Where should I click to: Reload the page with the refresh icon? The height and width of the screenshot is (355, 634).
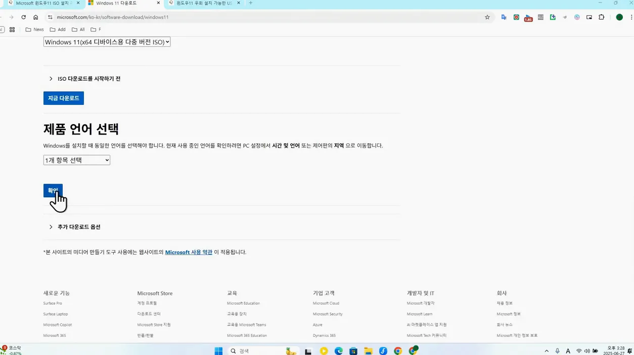point(23,17)
